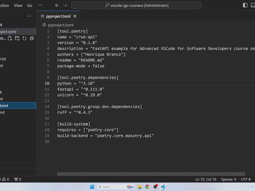Change indentation via Spaces: 4
The image size is (255, 191).
click(229, 179)
